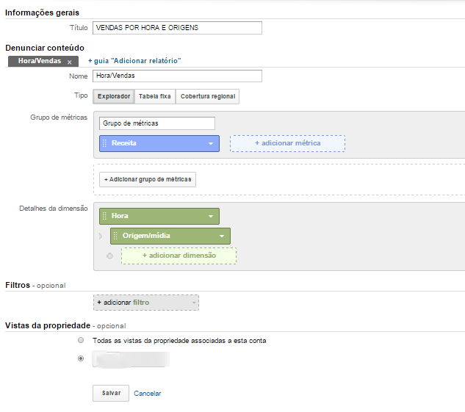Image resolution: width=465 pixels, height=412 pixels.
Task: Expand the Origem/mídia dimension dropdown arrow
Action: (221, 236)
